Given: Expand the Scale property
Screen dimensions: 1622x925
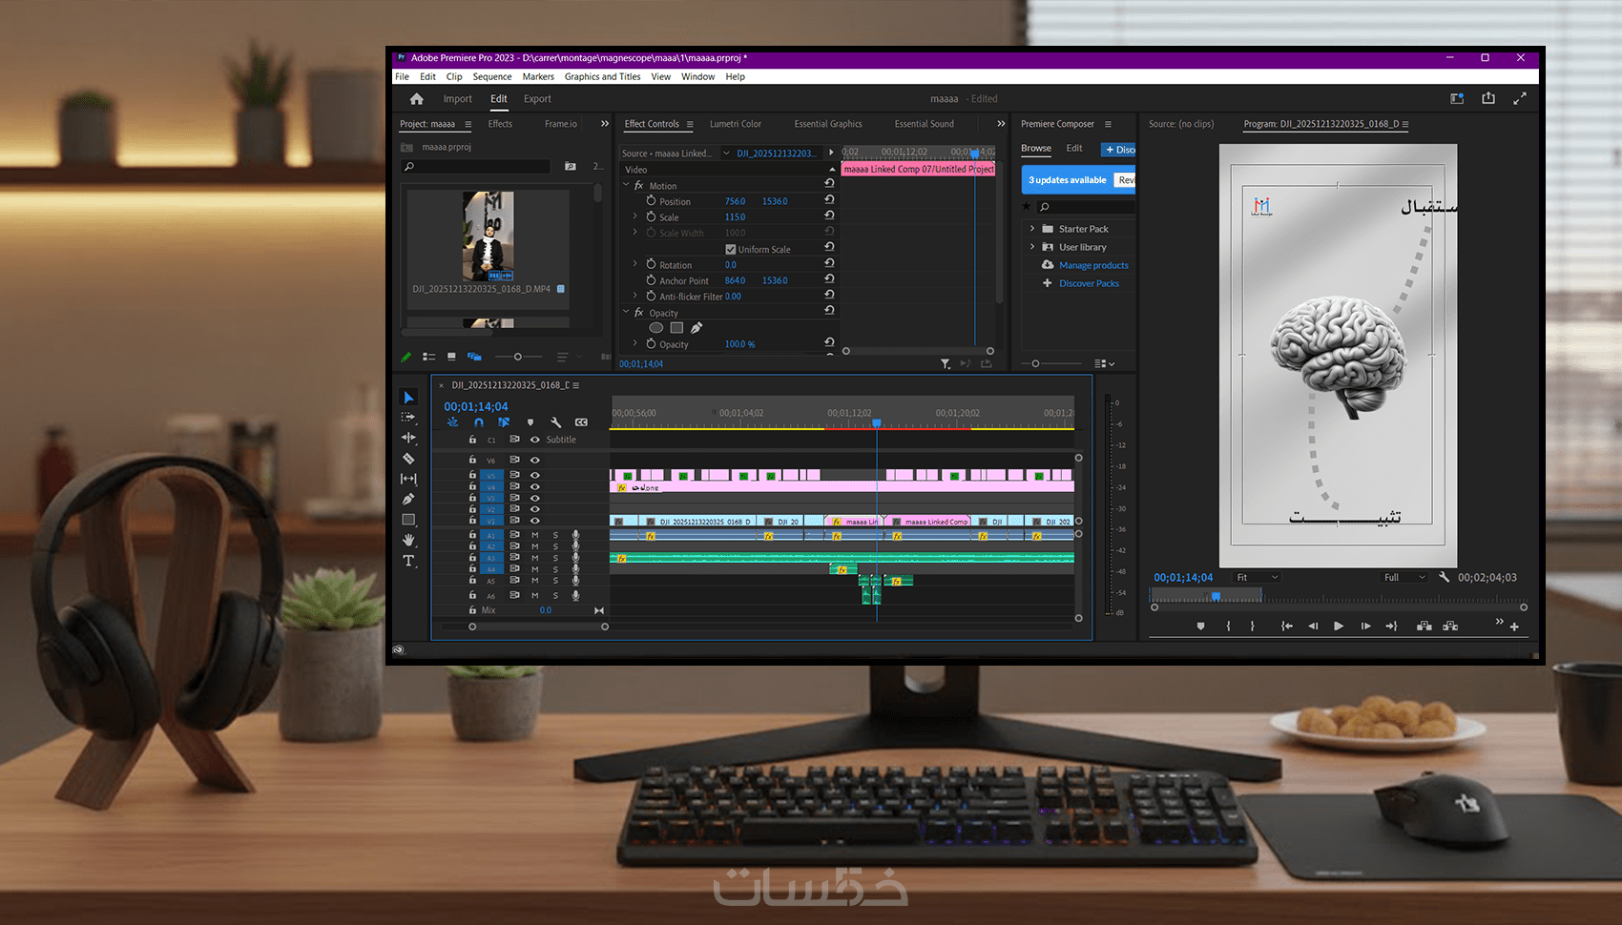Looking at the screenshot, I should (x=634, y=216).
